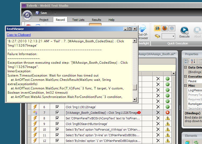Collapse the Data Driven properties group
Viewport: 202px width, 144px height.
pos(185,67)
